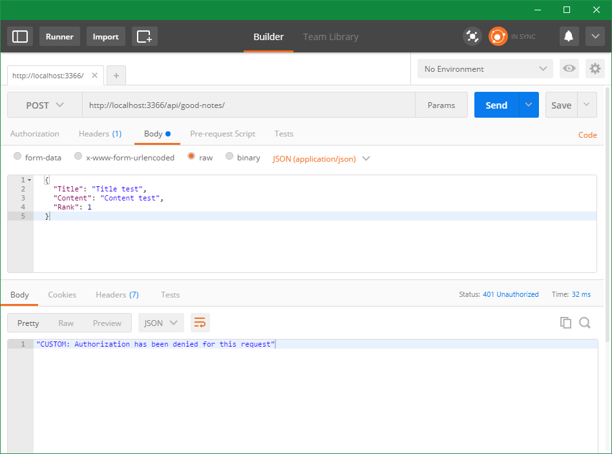Expand the No Environment dropdown
Image resolution: width=612 pixels, height=454 pixels.
tap(485, 69)
